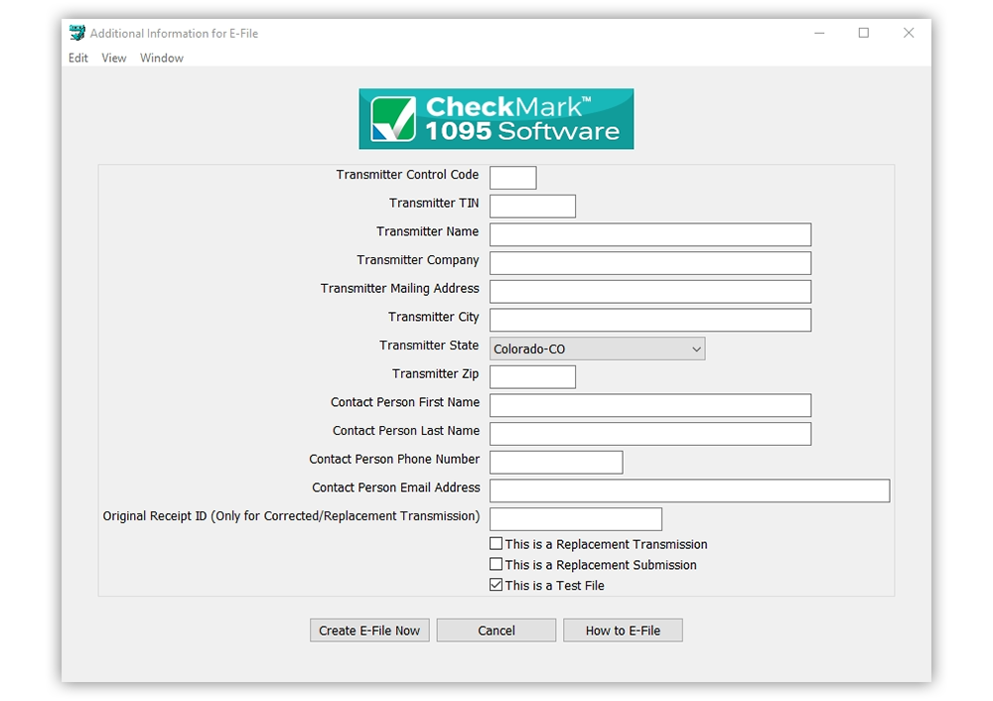Click the Contact Person Last Name field
The height and width of the screenshot is (701, 993).
click(650, 434)
